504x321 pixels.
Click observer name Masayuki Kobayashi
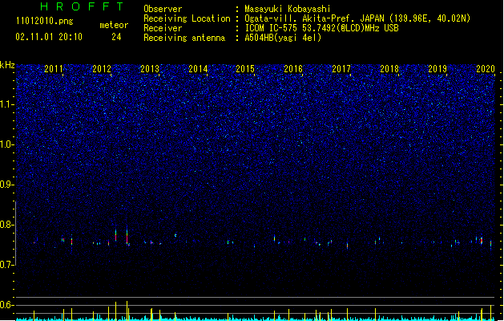(288, 9)
